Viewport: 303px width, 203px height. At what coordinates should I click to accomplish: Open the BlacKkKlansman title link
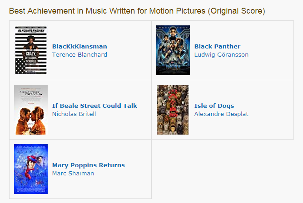tap(79, 47)
